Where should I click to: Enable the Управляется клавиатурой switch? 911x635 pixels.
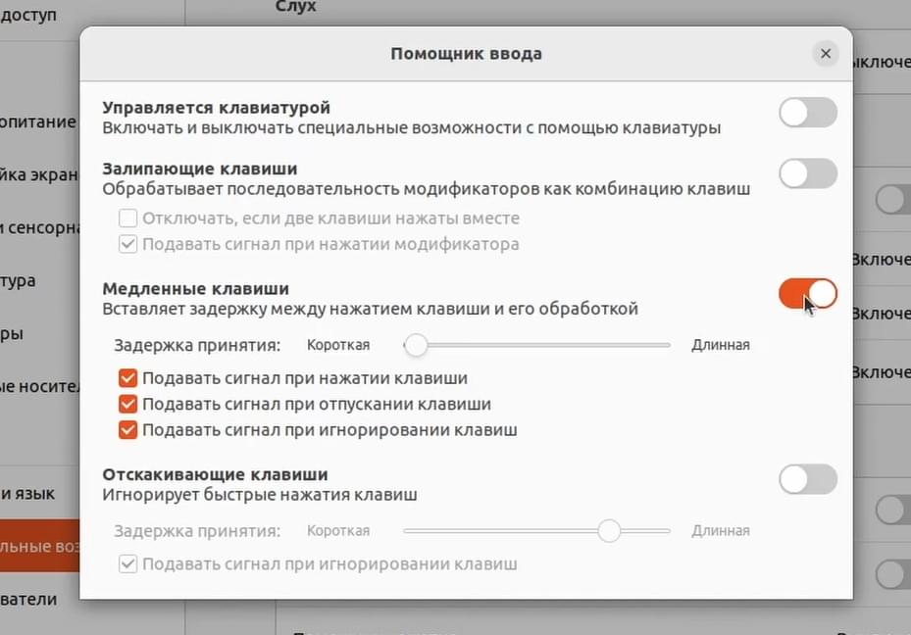pos(808,112)
